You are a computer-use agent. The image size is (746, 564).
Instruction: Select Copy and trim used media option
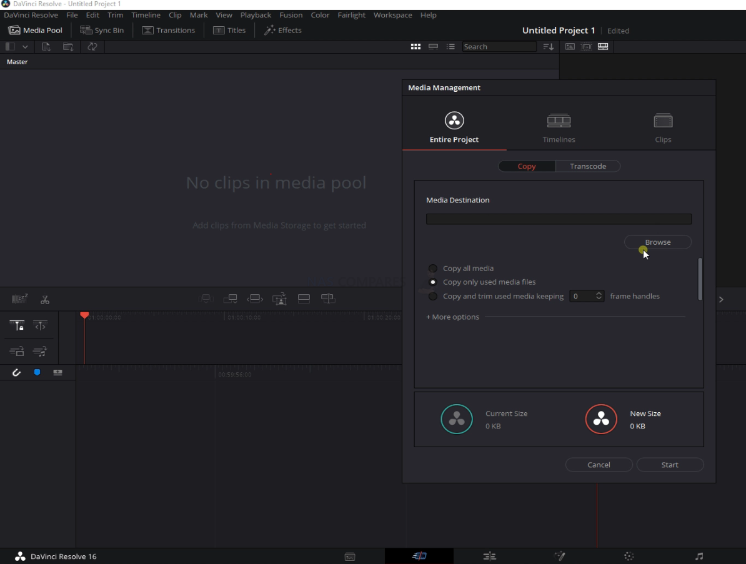(432, 296)
